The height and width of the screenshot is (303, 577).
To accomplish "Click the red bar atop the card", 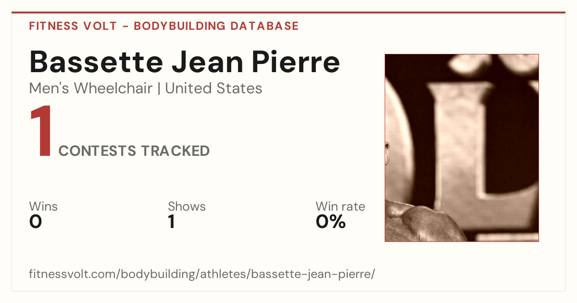I will [288, 13].
